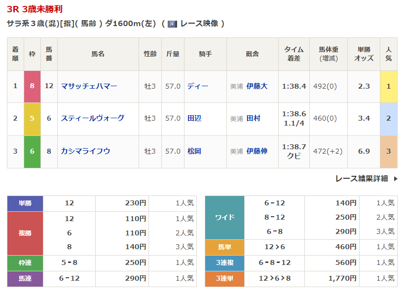This screenshot has width=405, height=293.
Task: Expand レース結果詳細 arrow
Action: pyautogui.click(x=396, y=178)
